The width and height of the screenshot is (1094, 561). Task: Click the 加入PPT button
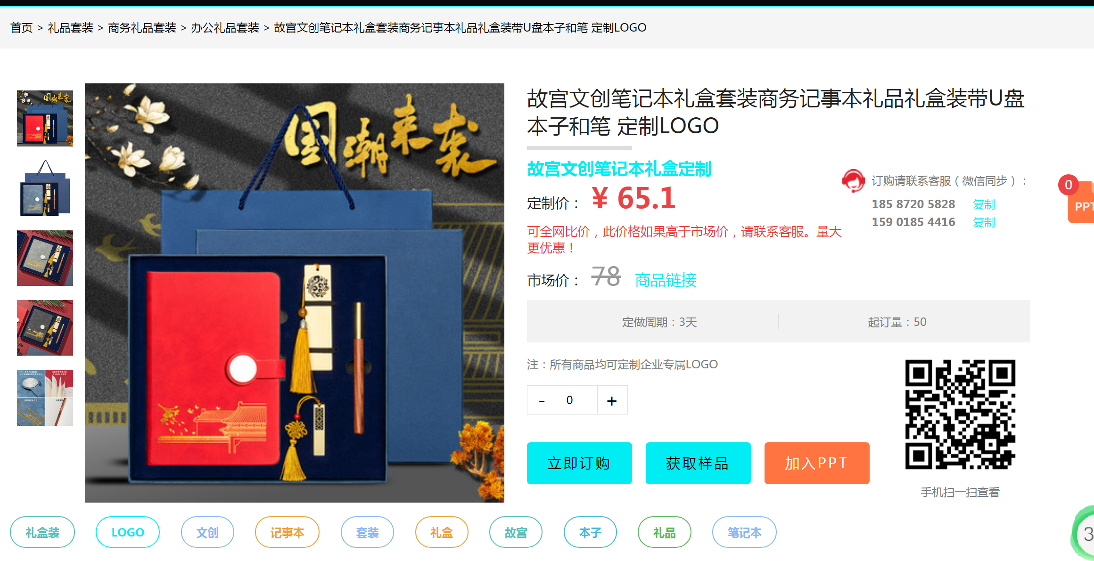tap(817, 463)
